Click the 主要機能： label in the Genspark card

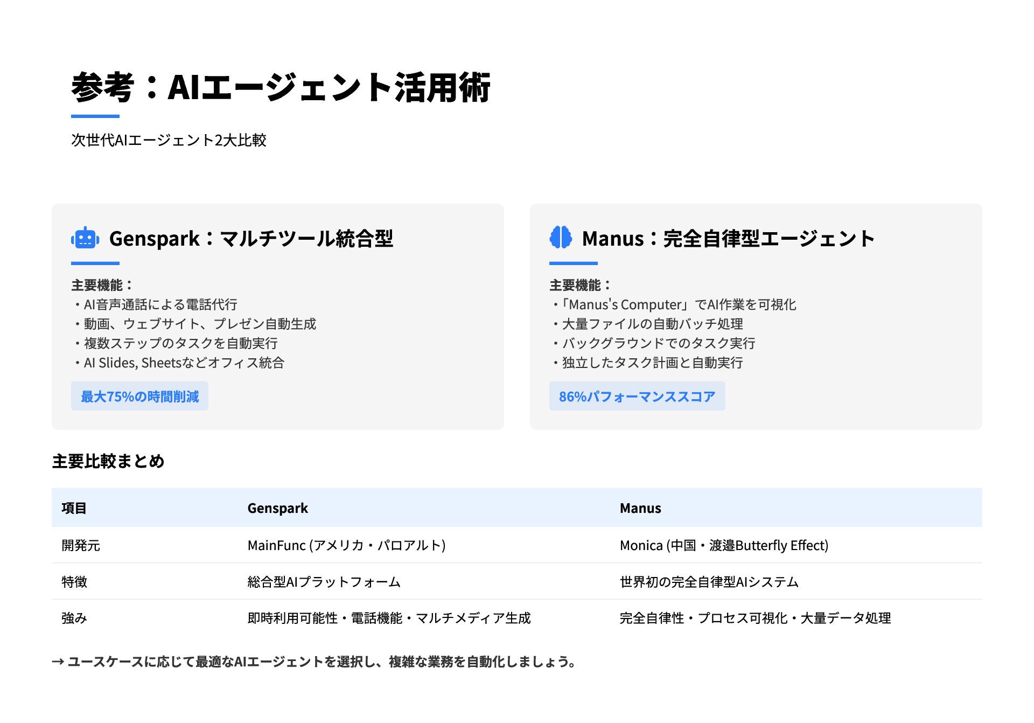[102, 285]
